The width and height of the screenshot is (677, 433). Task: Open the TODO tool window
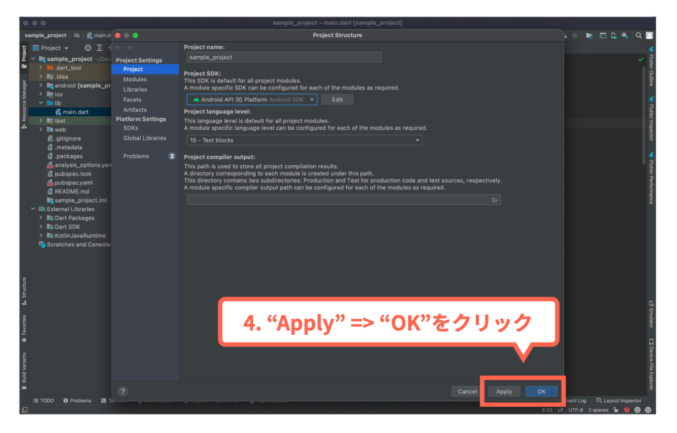coord(44,401)
